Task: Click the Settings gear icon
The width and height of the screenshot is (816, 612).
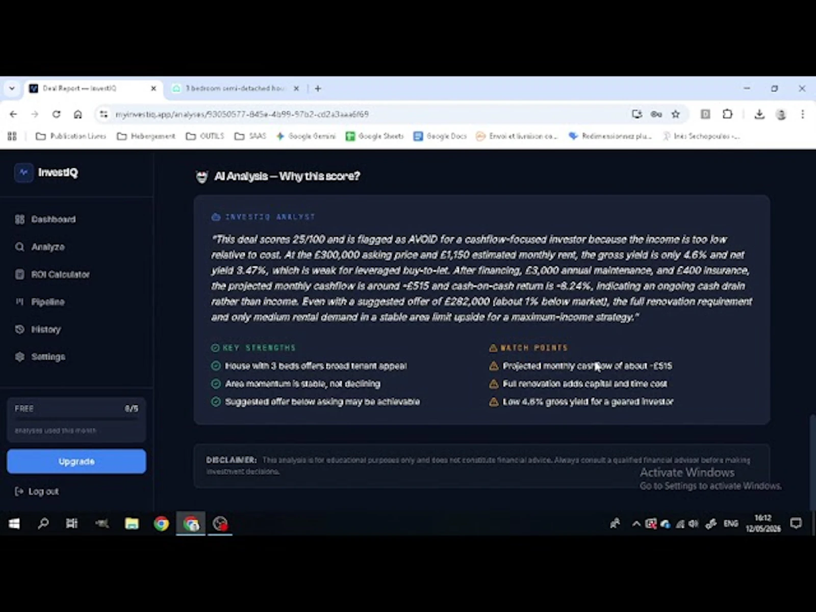Action: (x=19, y=356)
